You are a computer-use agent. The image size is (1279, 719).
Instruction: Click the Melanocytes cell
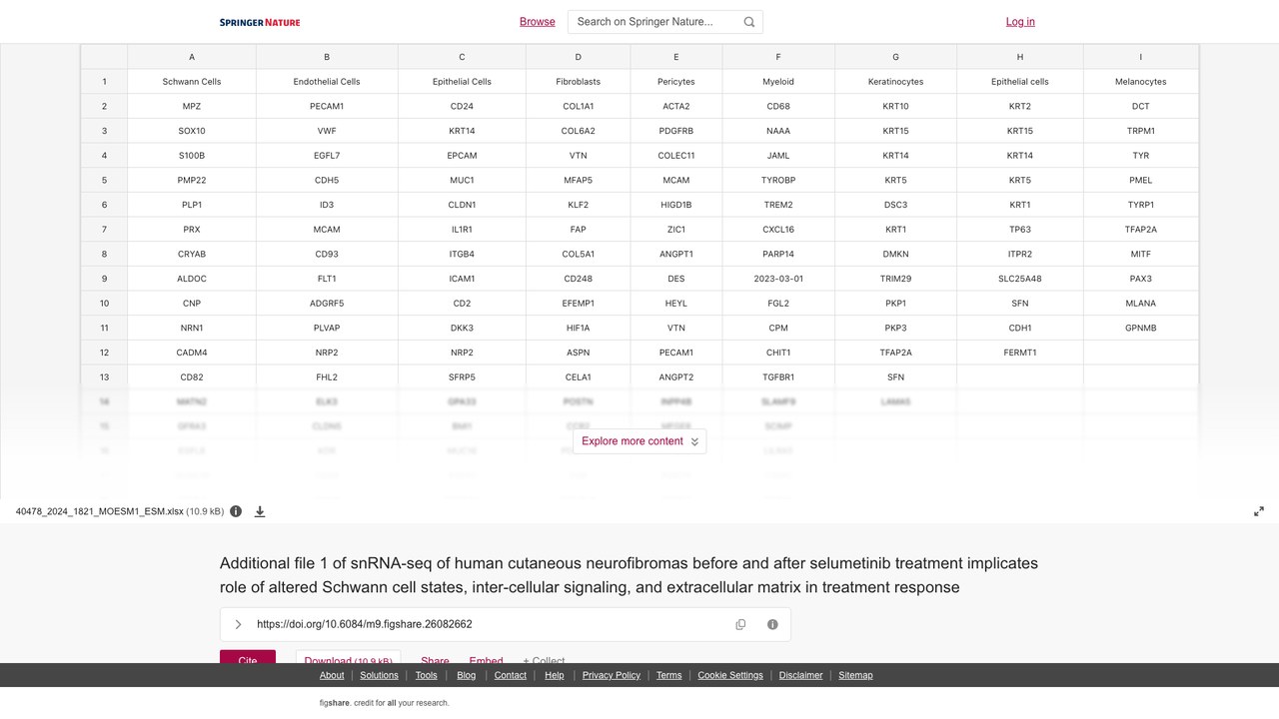click(x=1141, y=82)
